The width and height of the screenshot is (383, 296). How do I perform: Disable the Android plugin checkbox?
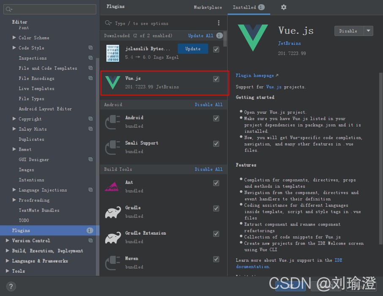(216, 118)
